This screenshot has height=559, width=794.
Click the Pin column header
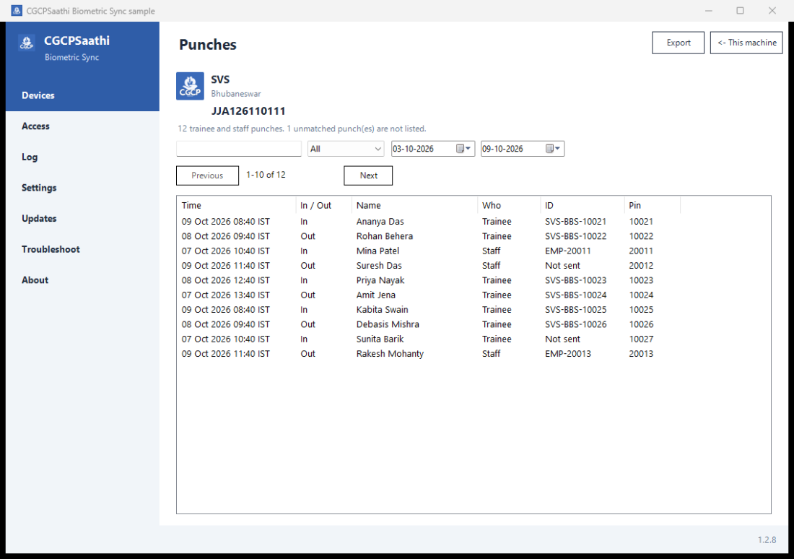coord(653,205)
